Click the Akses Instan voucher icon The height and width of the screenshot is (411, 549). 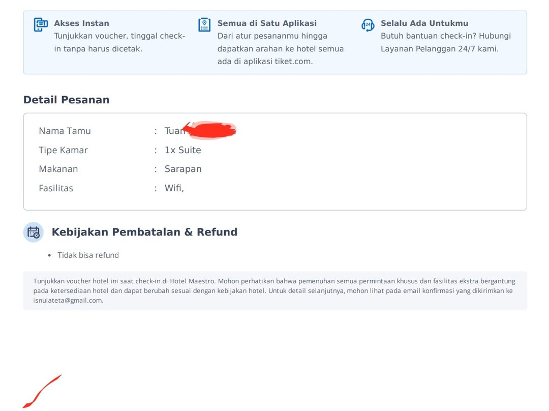(41, 24)
